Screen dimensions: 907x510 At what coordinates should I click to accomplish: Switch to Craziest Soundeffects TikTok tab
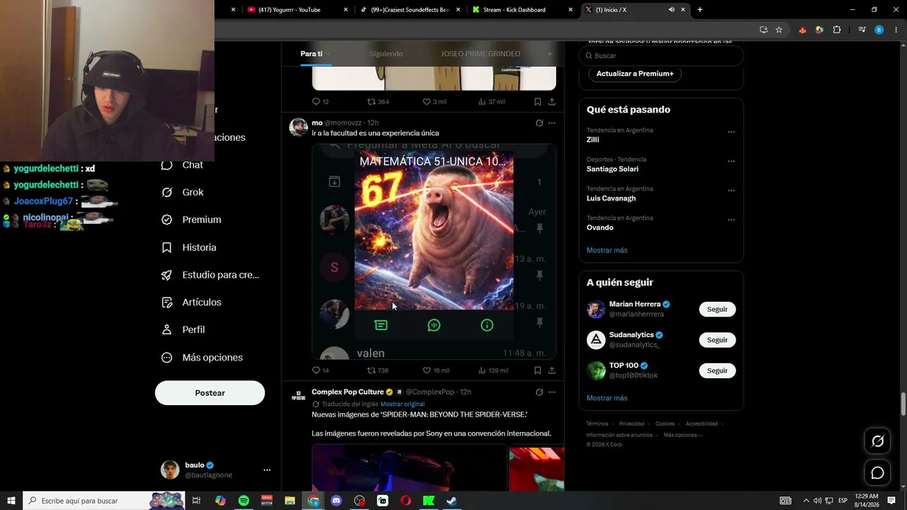pyautogui.click(x=410, y=10)
